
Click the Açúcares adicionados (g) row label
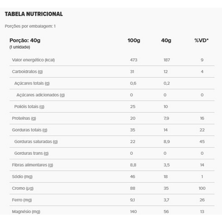[40, 95]
